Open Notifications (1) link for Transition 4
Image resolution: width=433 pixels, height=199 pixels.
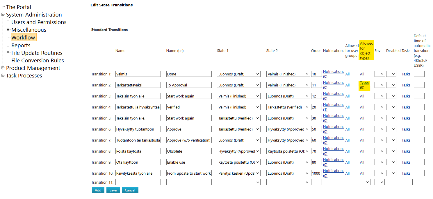tap(333, 107)
